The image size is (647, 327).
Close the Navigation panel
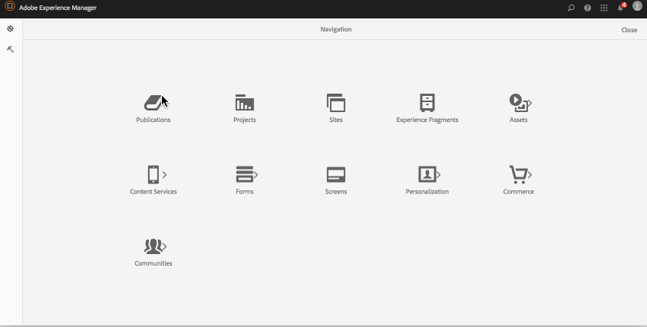629,30
